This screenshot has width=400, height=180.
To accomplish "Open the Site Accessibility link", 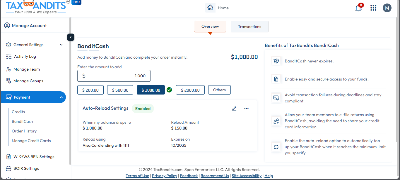I will (247, 176).
